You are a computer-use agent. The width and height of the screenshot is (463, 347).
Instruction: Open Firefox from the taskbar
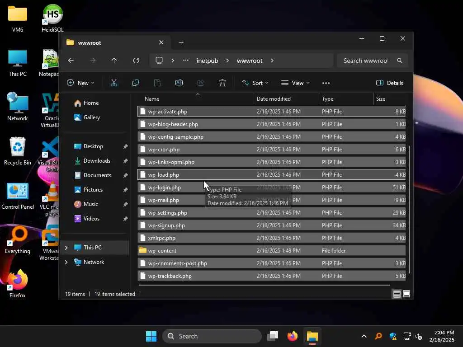293,336
